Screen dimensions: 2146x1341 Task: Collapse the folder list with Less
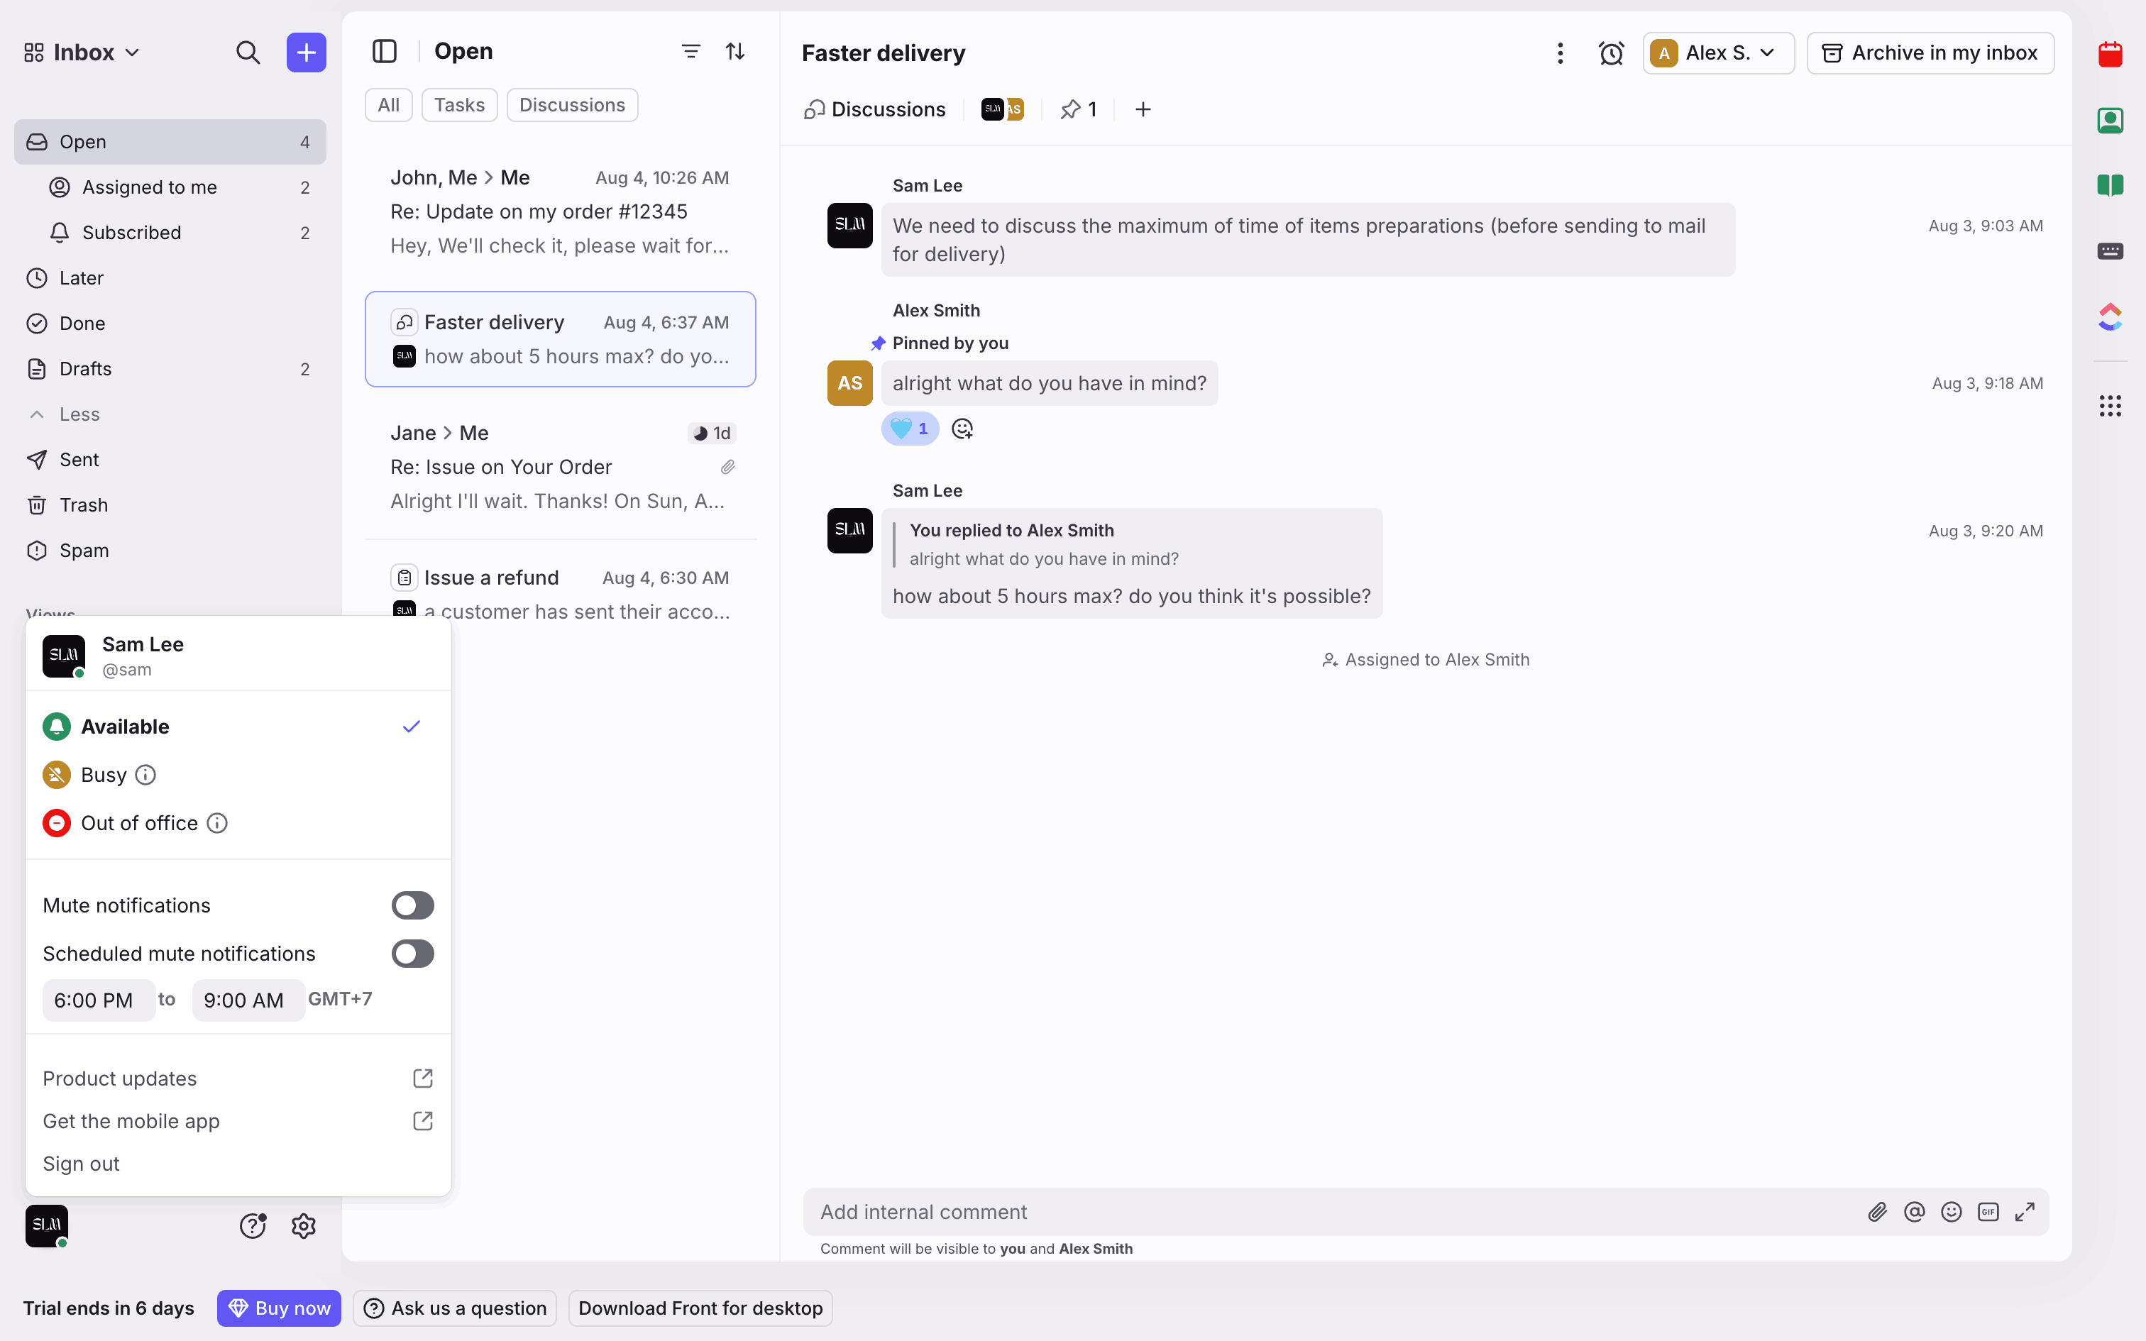click(x=79, y=414)
